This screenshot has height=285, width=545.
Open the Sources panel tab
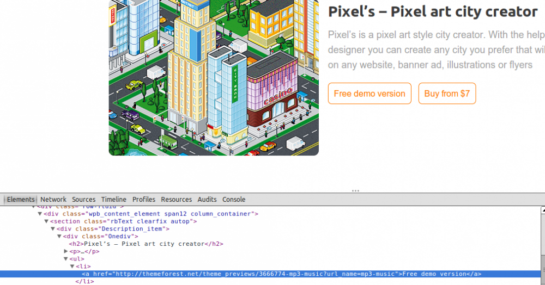click(x=83, y=200)
